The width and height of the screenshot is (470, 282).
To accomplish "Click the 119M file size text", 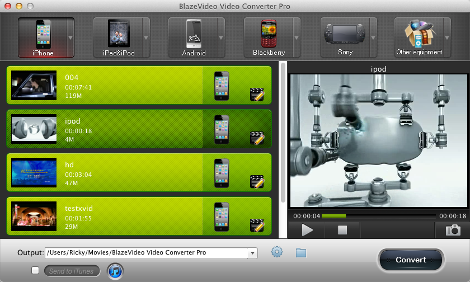I will (x=73, y=96).
